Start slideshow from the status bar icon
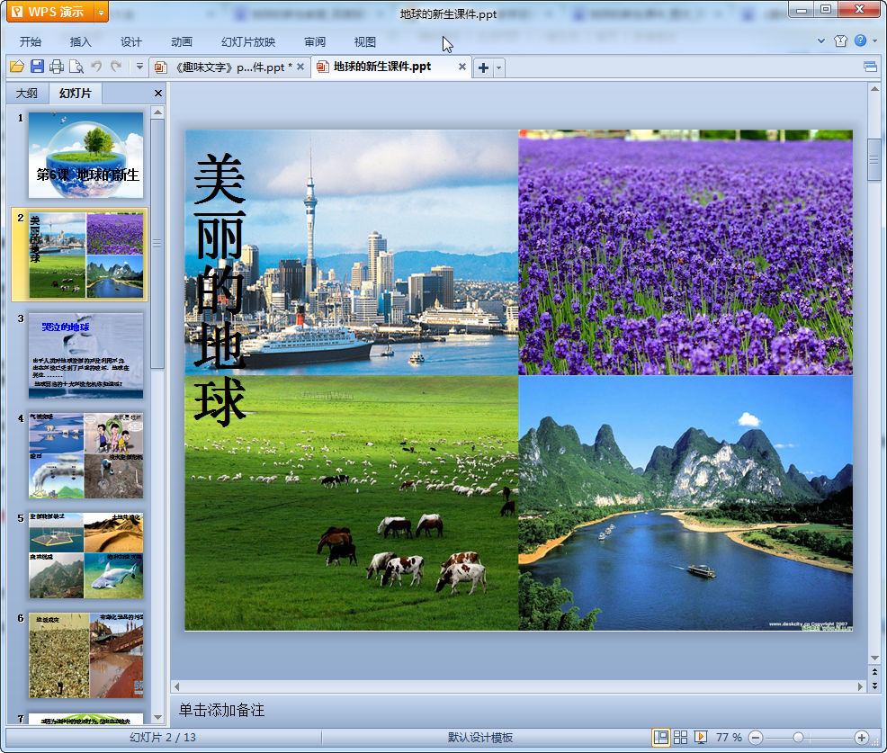This screenshot has width=887, height=753. coord(701,738)
